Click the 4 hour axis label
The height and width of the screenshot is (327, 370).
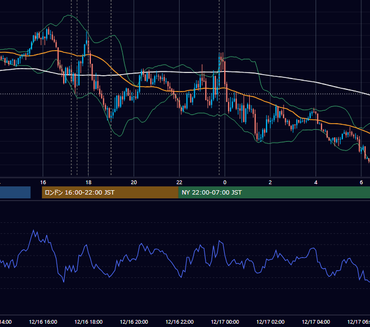(x=316, y=183)
